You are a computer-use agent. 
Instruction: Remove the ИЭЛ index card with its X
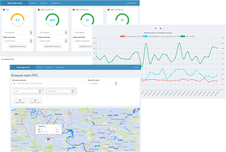[43, 89]
